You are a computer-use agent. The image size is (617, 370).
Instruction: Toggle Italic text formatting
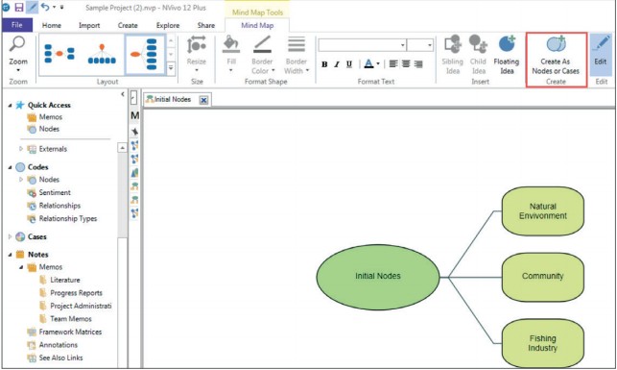[337, 64]
